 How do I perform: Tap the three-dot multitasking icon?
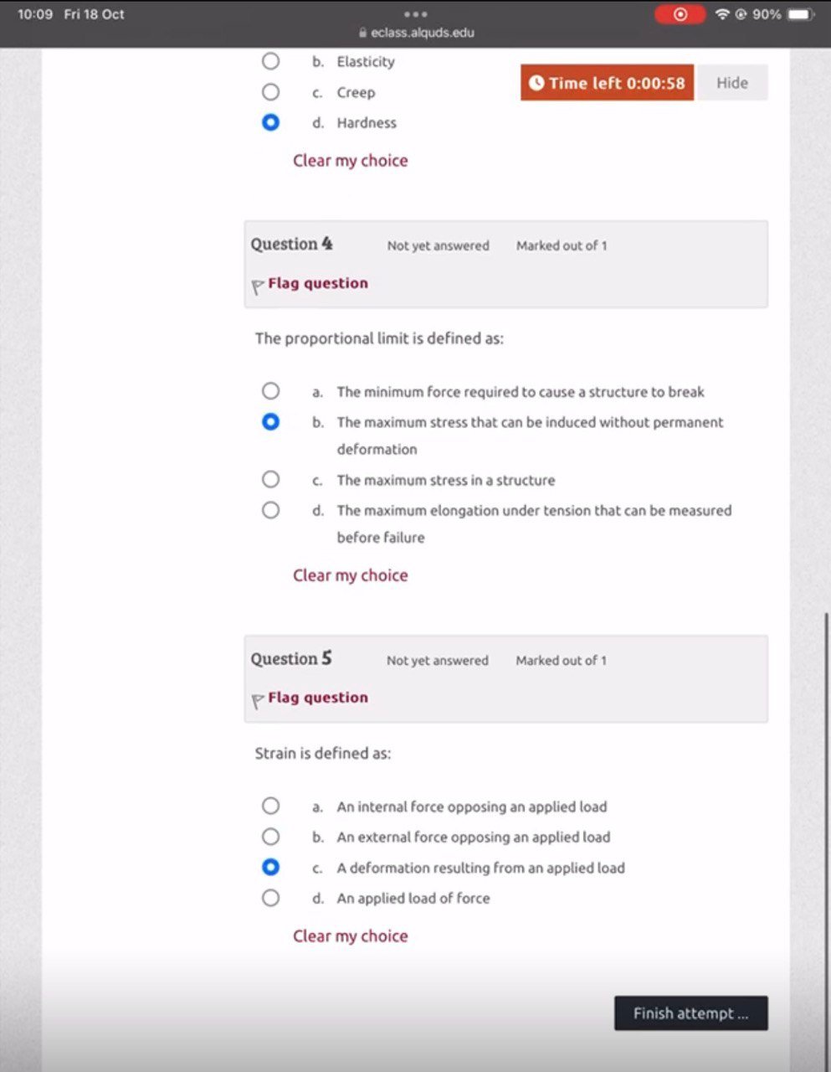pyautogui.click(x=415, y=14)
